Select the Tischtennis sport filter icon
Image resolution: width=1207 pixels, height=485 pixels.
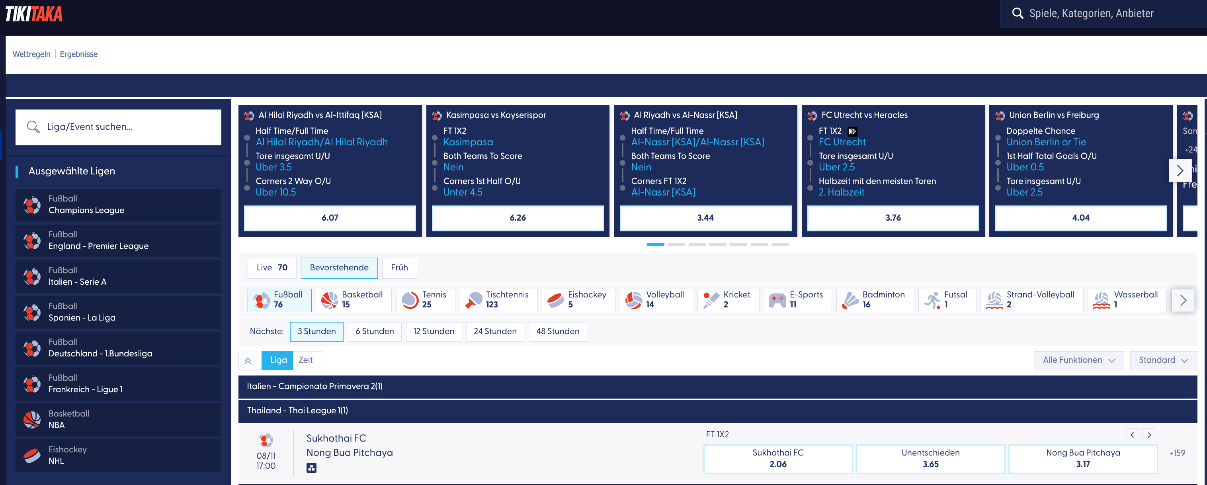coord(473,300)
